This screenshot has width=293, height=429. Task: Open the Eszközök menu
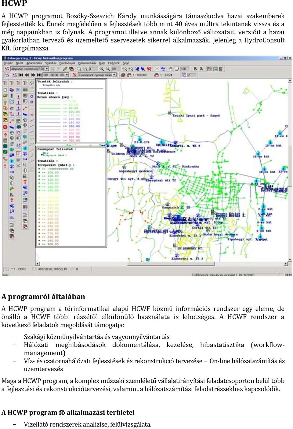point(114,63)
